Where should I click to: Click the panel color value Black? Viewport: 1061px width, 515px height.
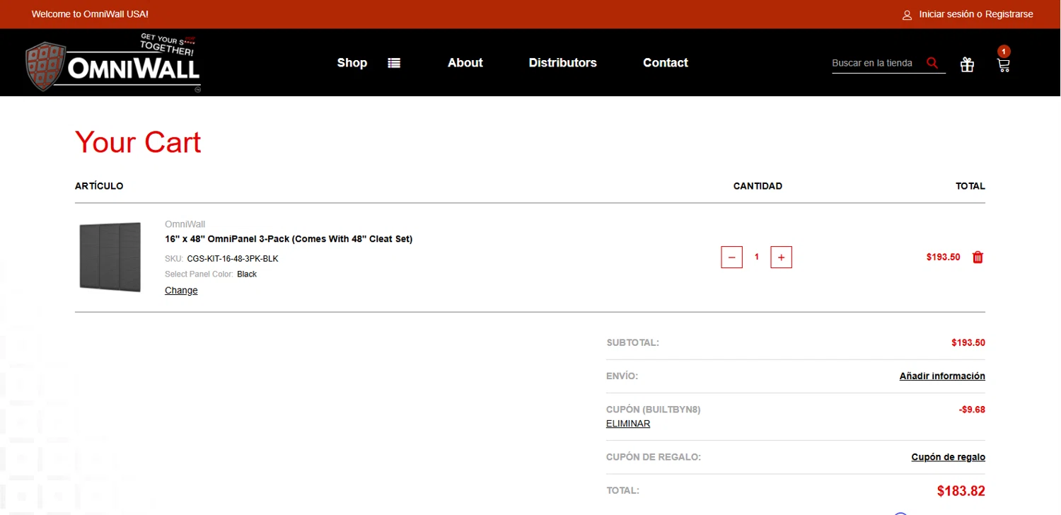(x=247, y=274)
